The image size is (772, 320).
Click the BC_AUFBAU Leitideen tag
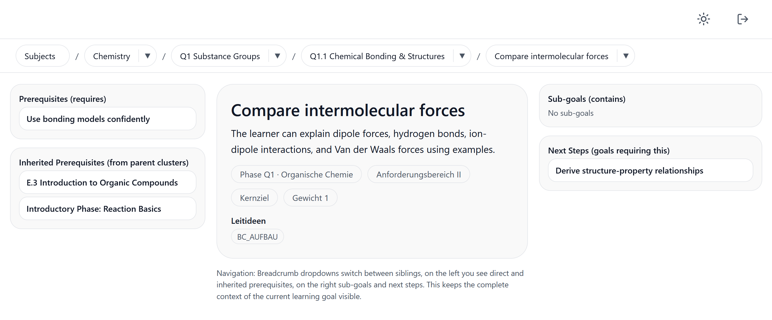coord(257,237)
